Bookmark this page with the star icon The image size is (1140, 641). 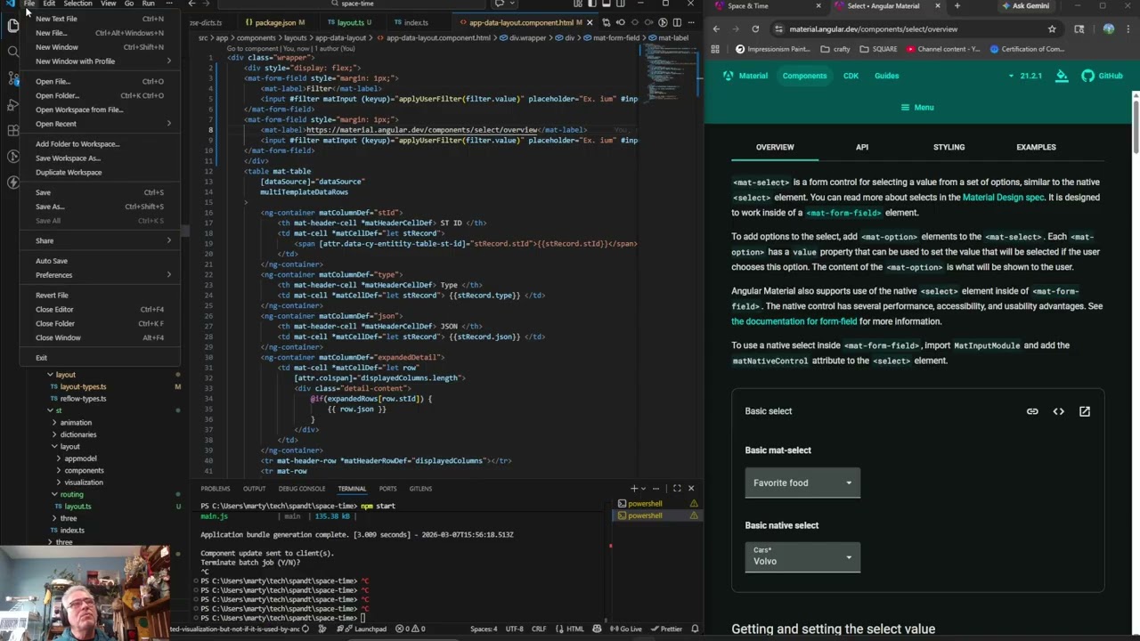point(1052,28)
